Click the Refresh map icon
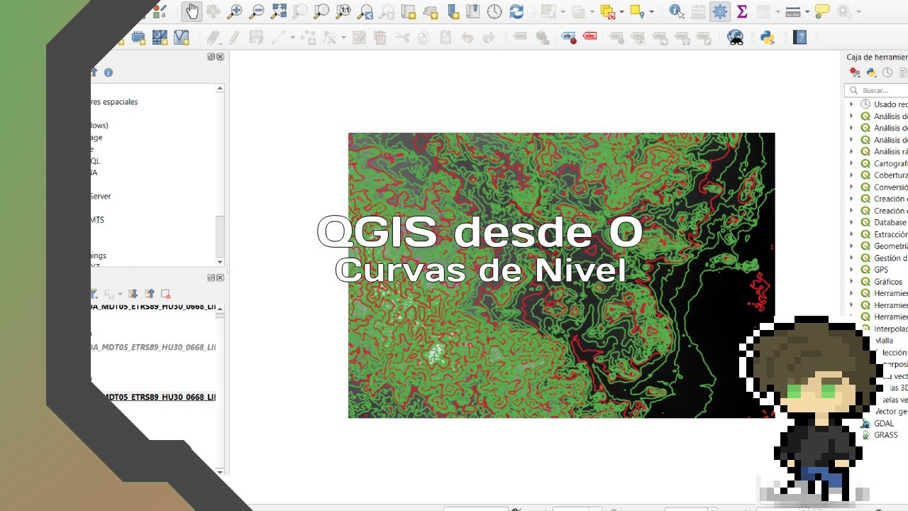 pos(516,11)
